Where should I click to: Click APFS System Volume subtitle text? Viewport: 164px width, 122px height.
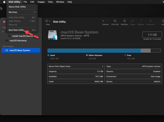(x=75, y=36)
